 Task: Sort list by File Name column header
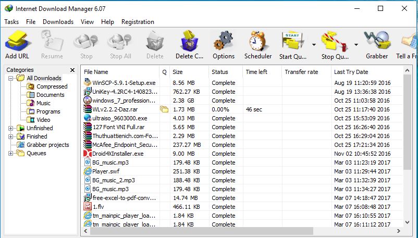point(120,72)
